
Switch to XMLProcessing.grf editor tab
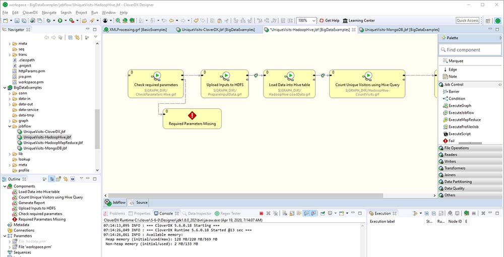135,30
